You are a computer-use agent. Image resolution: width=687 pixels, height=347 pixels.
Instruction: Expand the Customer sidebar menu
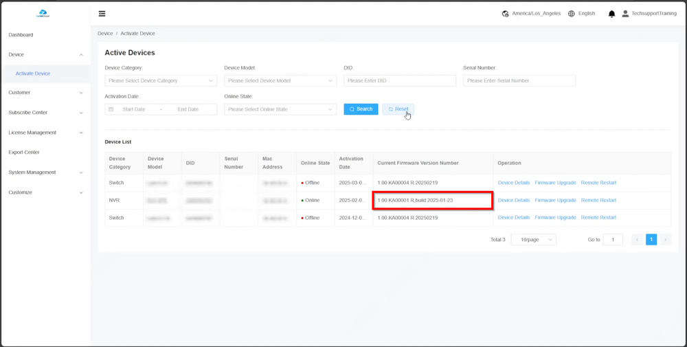(45, 93)
